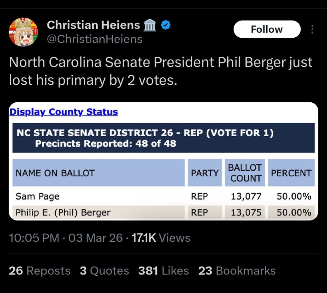Click the Display County Status link
Viewport: 327px width, 293px height.
tap(64, 112)
